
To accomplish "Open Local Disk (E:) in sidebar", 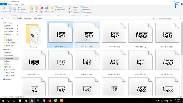I will (11, 72).
